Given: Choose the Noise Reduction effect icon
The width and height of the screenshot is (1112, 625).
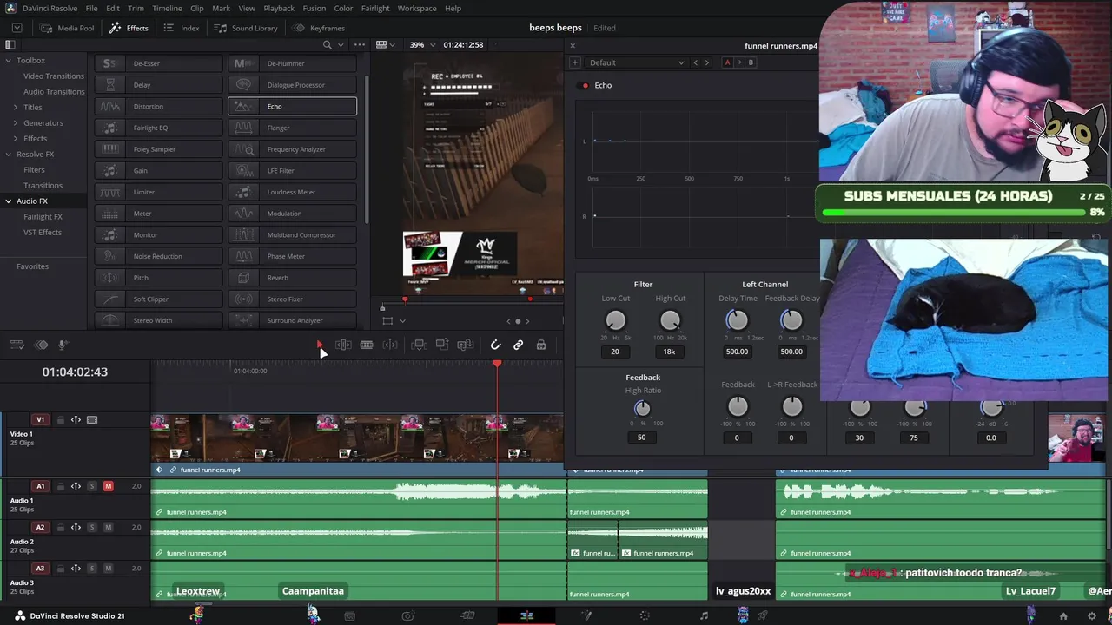Looking at the screenshot, I should coord(109,256).
